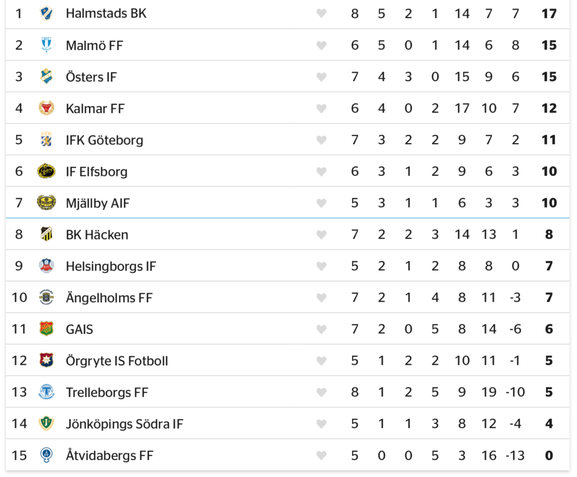Image resolution: width=577 pixels, height=477 pixels.
Task: Mark Helsingborgs IF as favorite
Action: click(321, 267)
